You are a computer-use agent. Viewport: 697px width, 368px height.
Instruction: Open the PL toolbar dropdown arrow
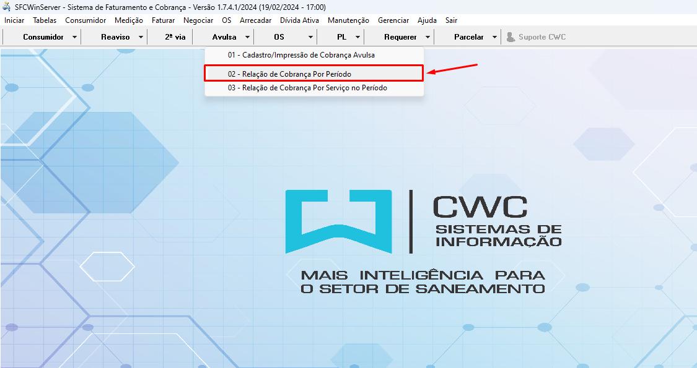357,37
